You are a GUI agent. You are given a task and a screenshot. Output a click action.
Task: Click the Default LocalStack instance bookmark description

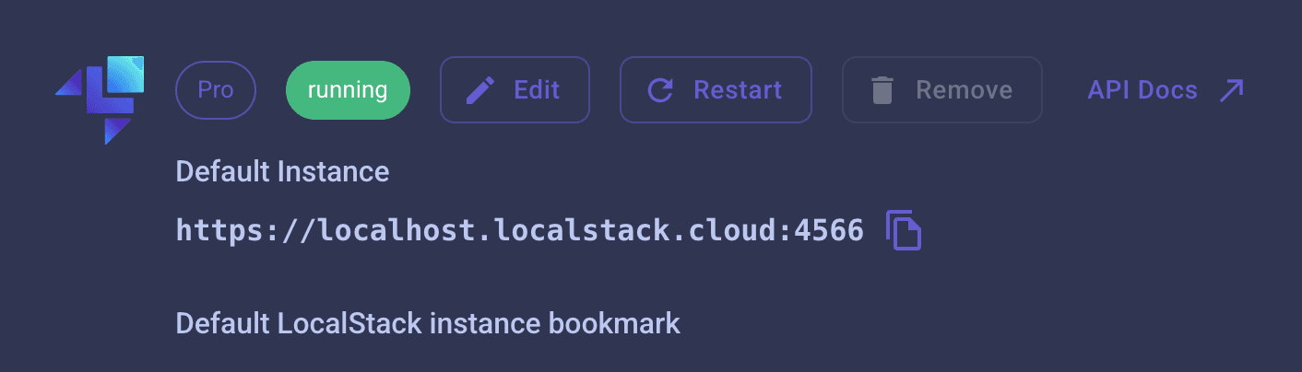pos(428,324)
